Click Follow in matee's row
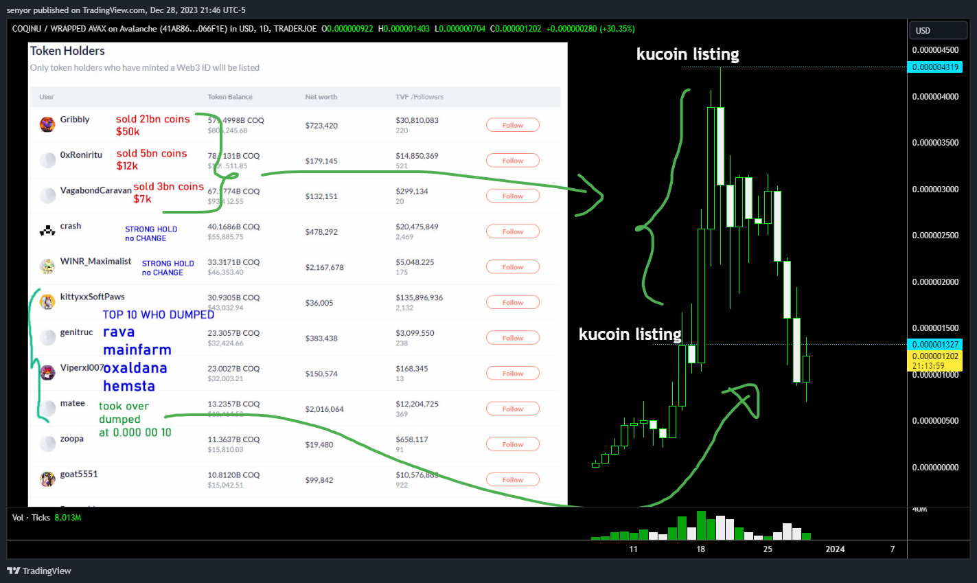 tap(512, 409)
